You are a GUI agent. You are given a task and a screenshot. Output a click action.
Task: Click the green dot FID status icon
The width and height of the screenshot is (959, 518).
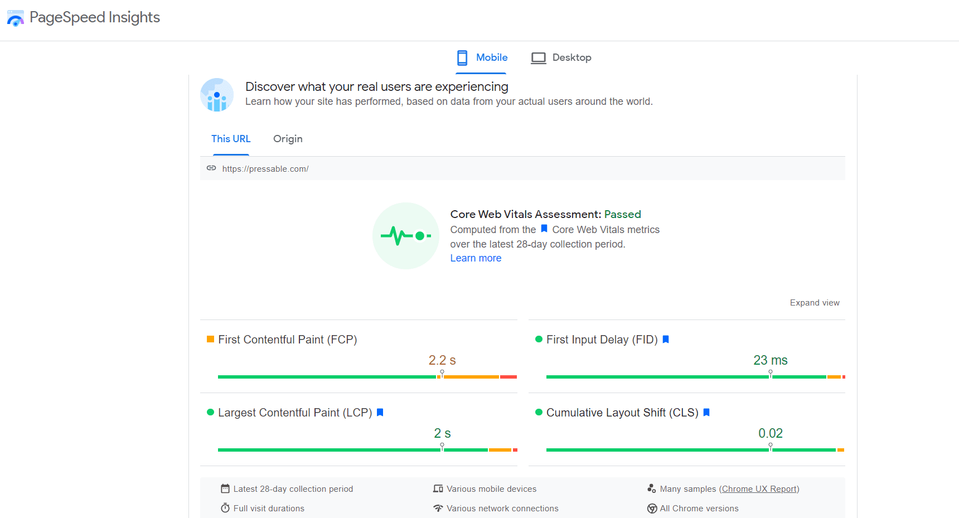[539, 339]
